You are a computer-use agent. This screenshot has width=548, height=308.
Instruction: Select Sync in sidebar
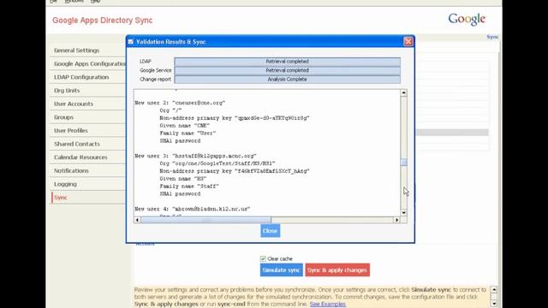tap(61, 198)
